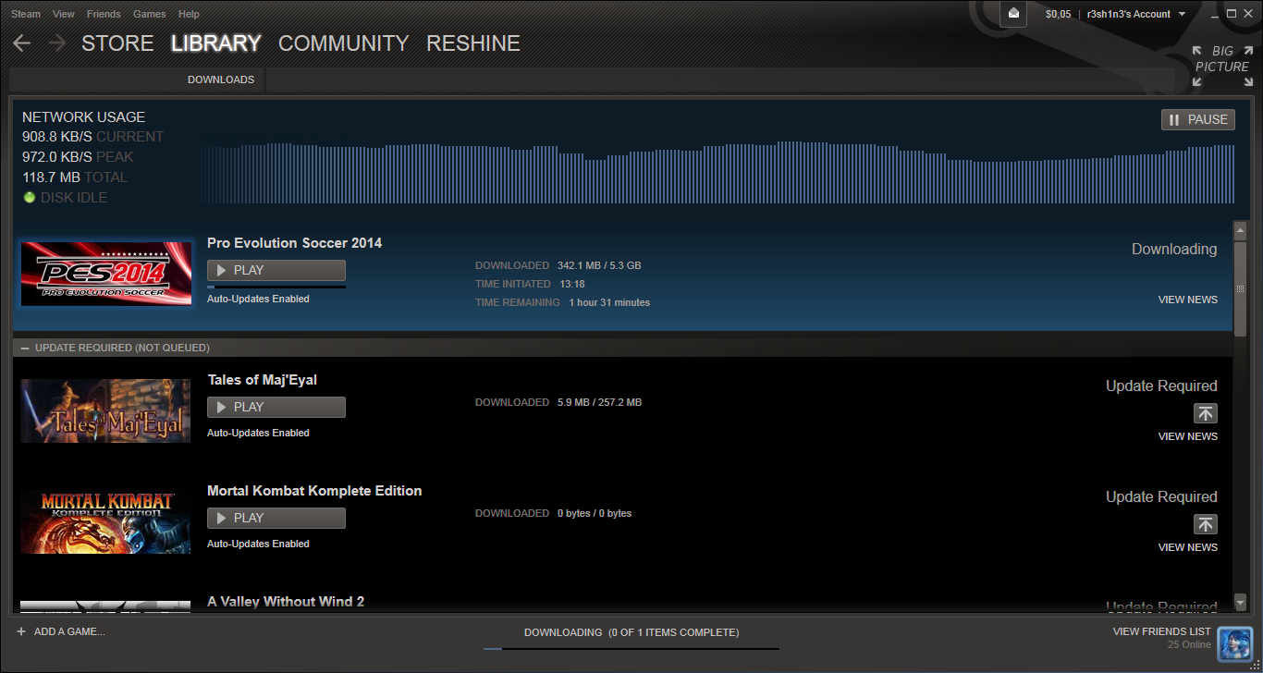Move Tales of Maj'Eyal to queue top
This screenshot has width=1263, height=673.
[1206, 413]
